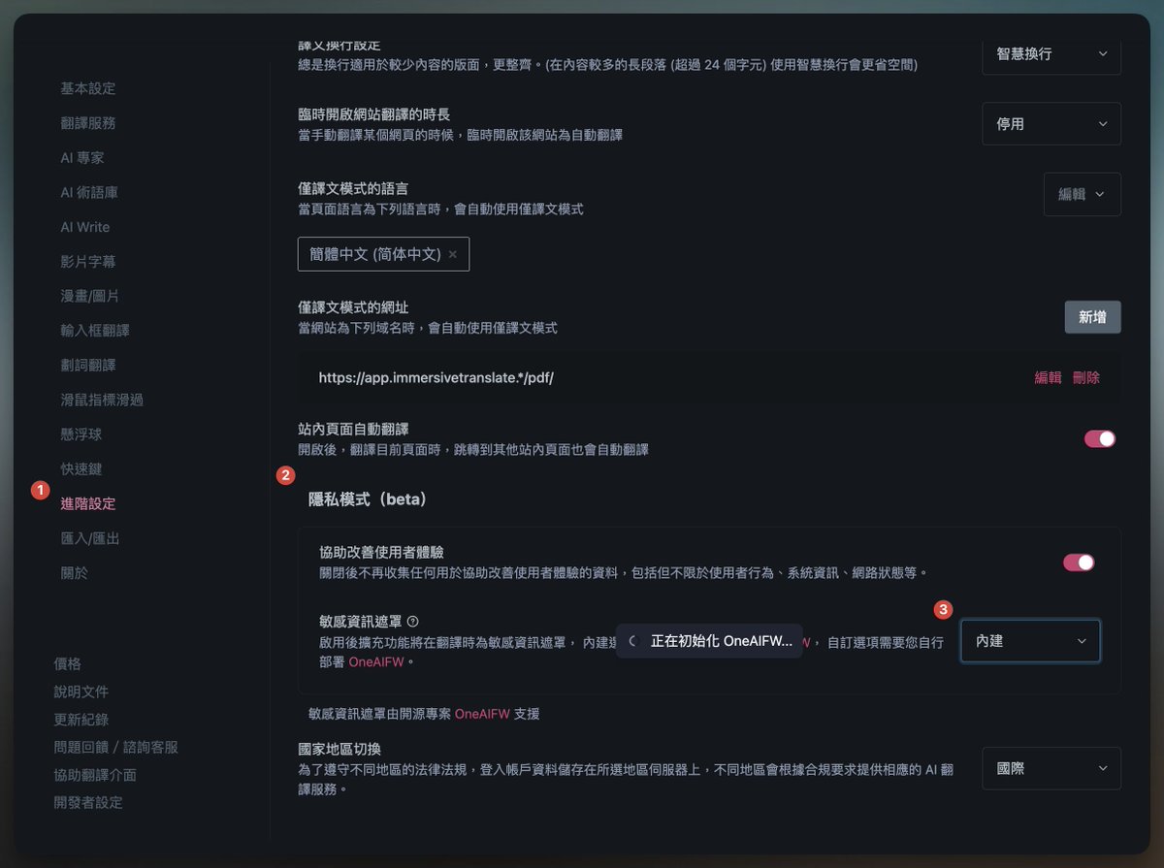Open the 價格 link
Image resolution: width=1164 pixels, height=868 pixels.
[67, 664]
